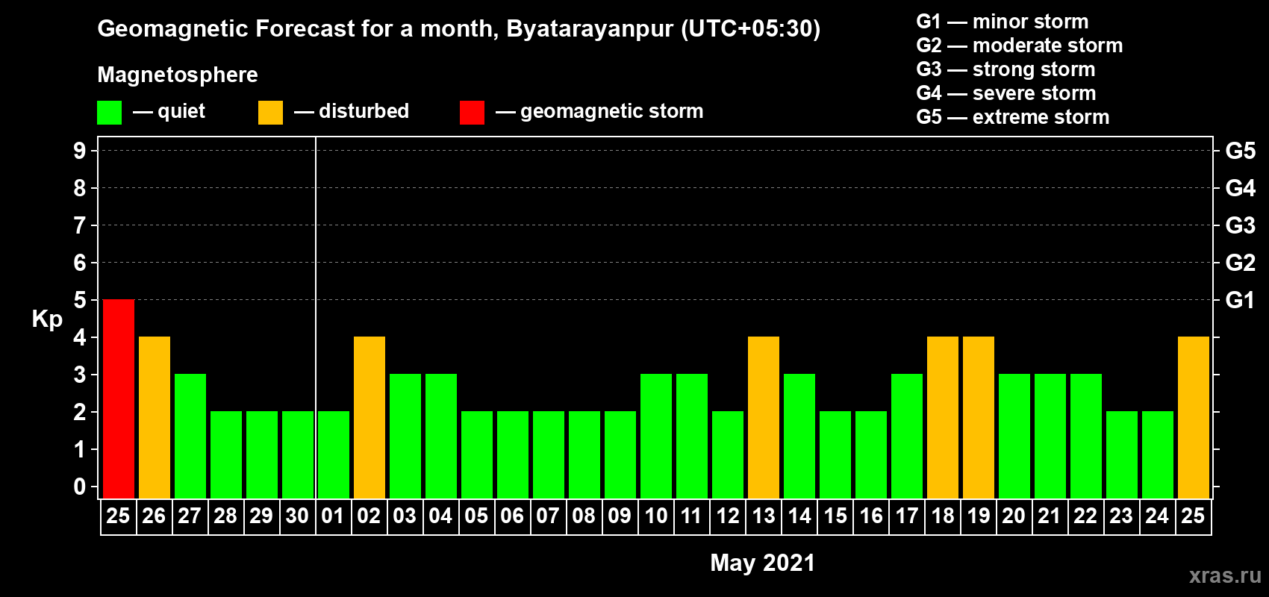Click date label 28 on the x-axis
Viewport: 1269px width, 597px height.
(225, 516)
